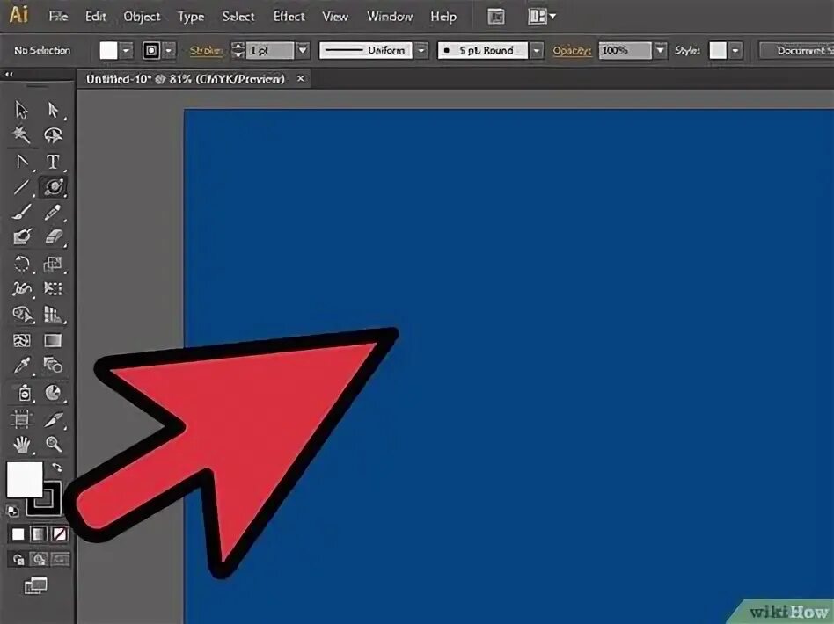
Task: Select the Direct Selection tool
Action: (53, 110)
